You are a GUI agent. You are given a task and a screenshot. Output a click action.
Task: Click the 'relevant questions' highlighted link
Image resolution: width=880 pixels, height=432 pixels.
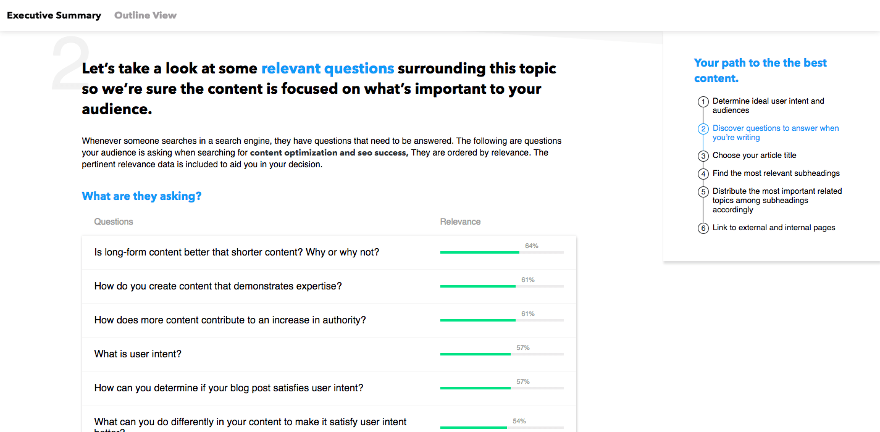[327, 69]
